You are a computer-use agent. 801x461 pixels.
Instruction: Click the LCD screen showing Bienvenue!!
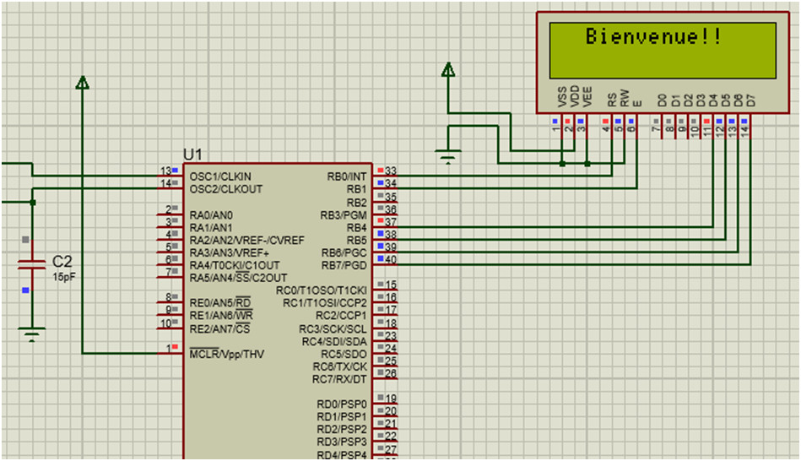click(x=663, y=50)
